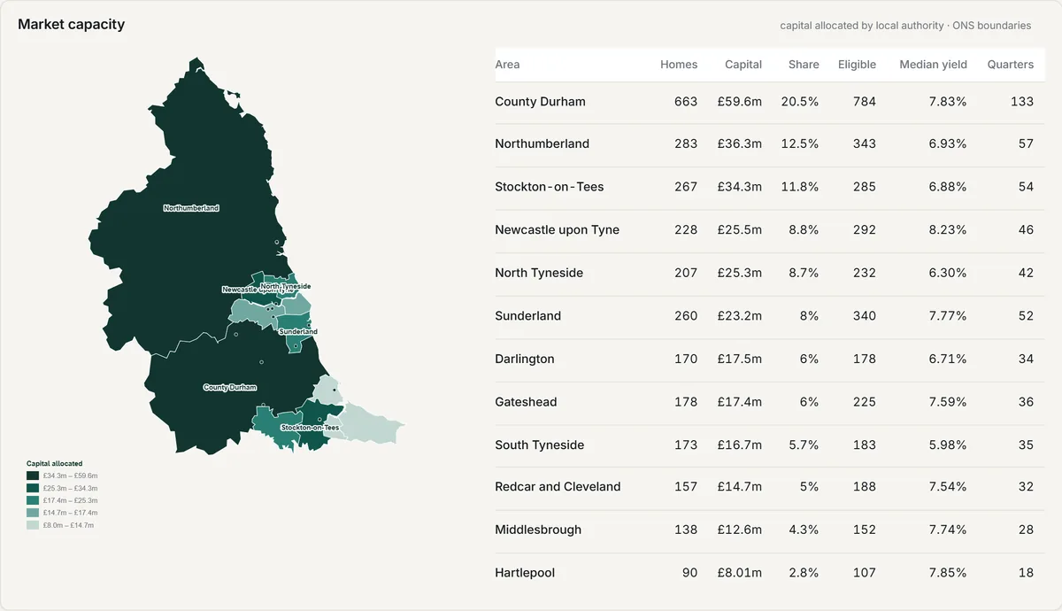This screenshot has width=1062, height=611.
Task: Click the 173 homes for South Tyneside
Action: 686,445
